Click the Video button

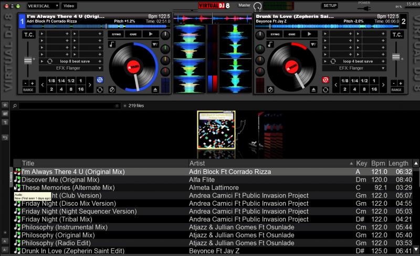69,6
